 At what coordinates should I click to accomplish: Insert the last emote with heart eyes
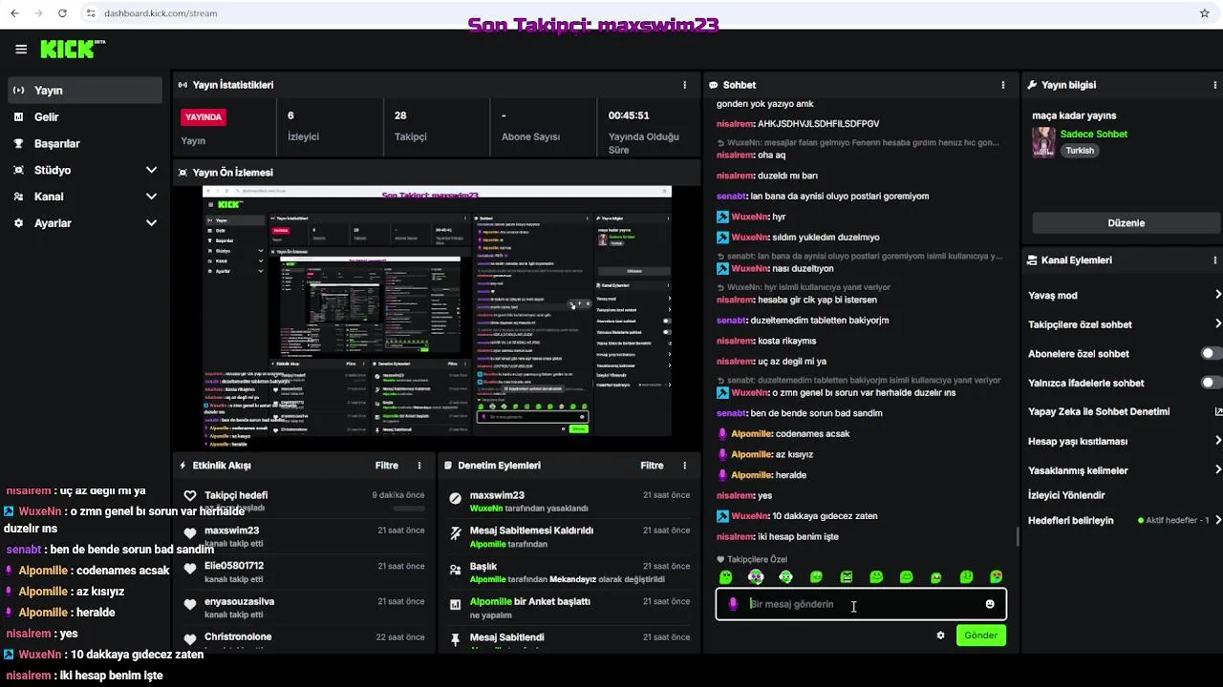click(997, 577)
